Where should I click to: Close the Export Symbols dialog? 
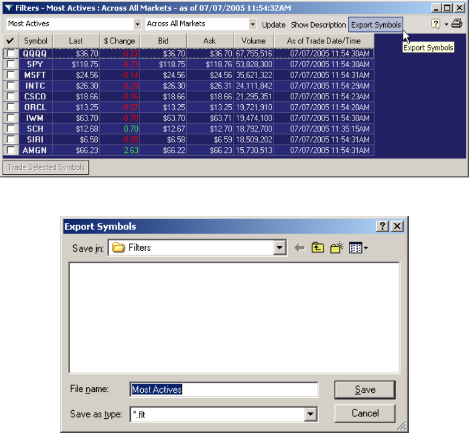(x=397, y=226)
